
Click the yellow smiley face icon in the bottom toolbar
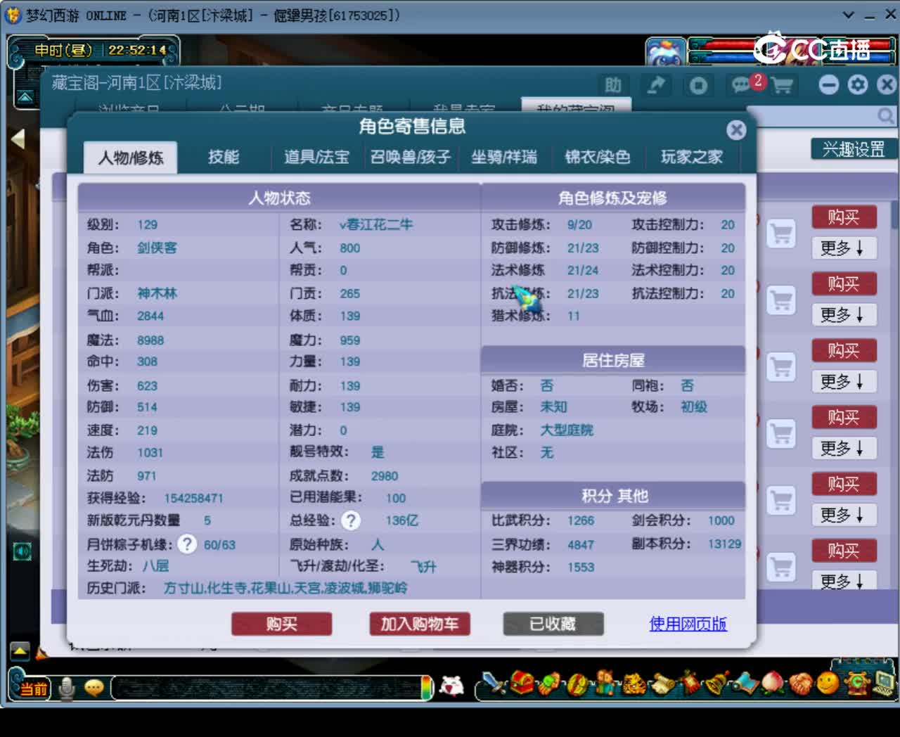coord(828,683)
